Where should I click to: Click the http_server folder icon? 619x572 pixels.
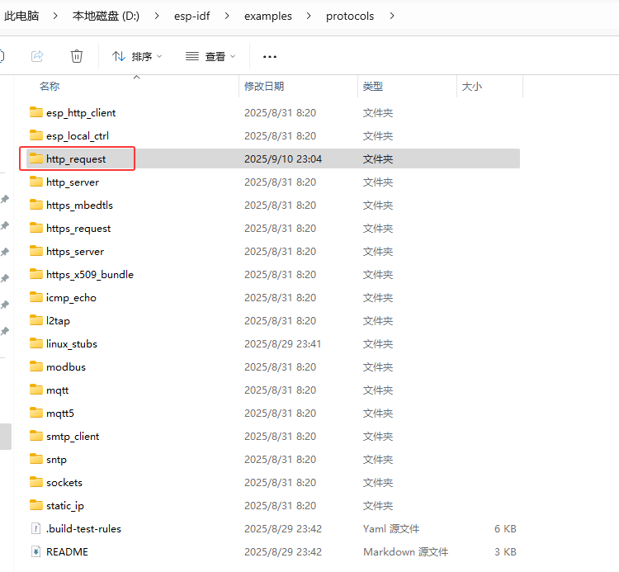36,182
